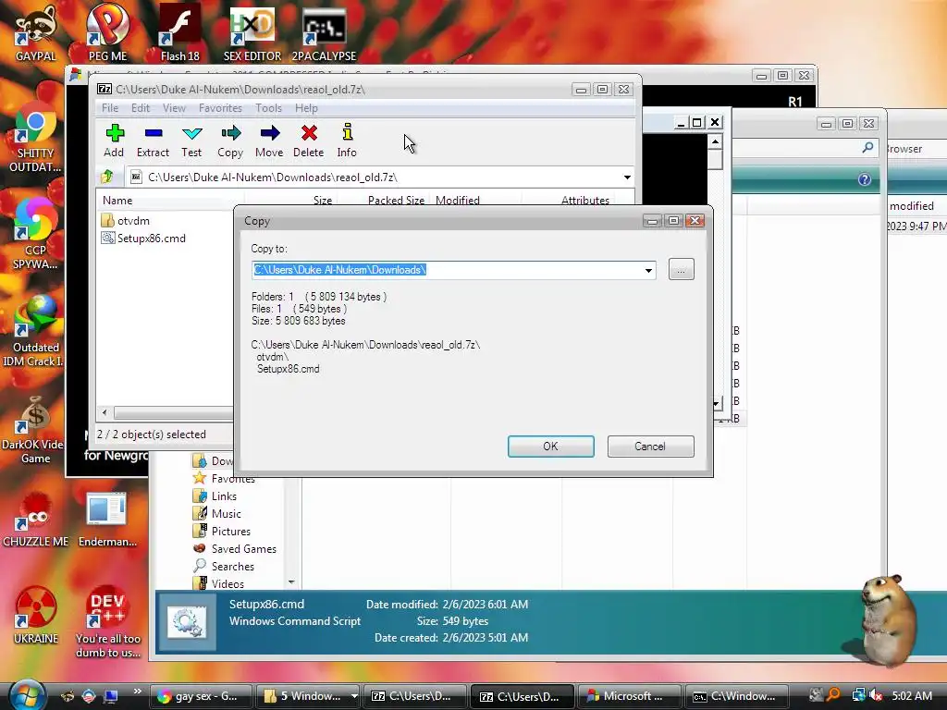Open Pictures folder in Explorer sidebar

(x=222, y=531)
